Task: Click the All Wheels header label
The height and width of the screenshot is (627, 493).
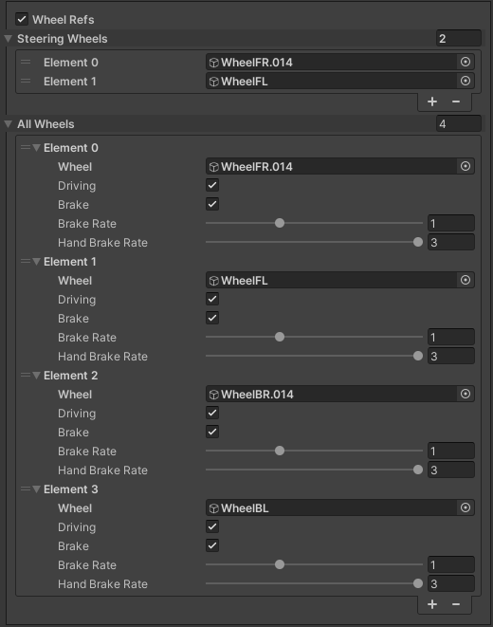Action: (x=46, y=124)
